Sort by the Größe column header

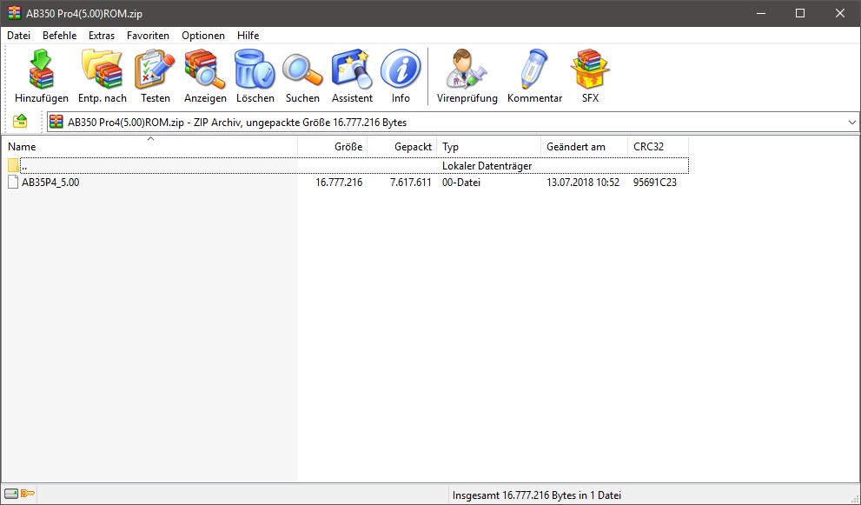tap(333, 147)
